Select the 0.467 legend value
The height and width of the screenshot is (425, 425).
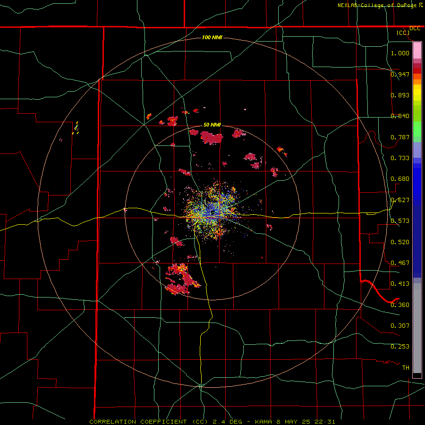[400, 263]
